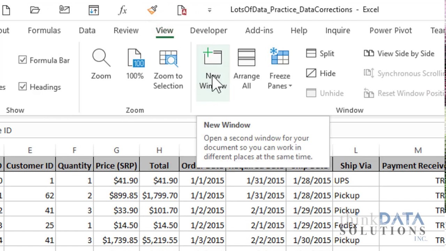Open the Developer tab
Viewport: 446px width, 251px height.
208,30
